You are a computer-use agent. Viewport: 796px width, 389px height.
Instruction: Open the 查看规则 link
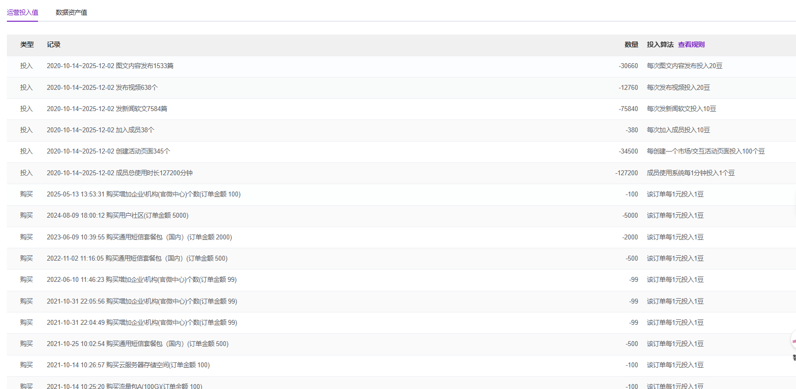pos(691,44)
